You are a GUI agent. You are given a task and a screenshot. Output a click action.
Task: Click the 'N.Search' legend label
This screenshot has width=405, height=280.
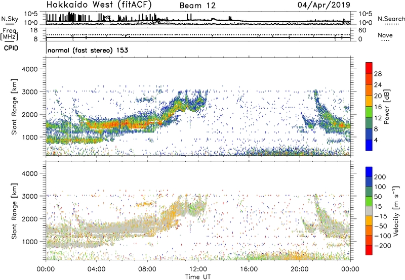point(391,19)
